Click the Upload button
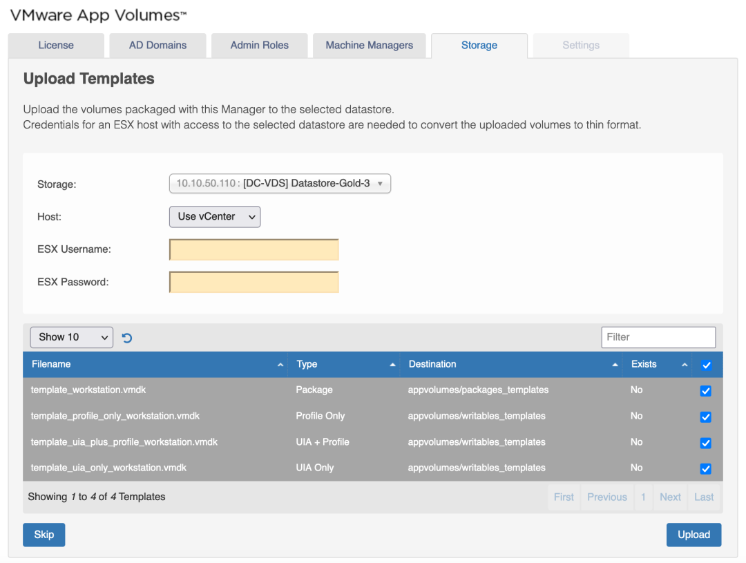The width and height of the screenshot is (746, 563). (x=694, y=535)
